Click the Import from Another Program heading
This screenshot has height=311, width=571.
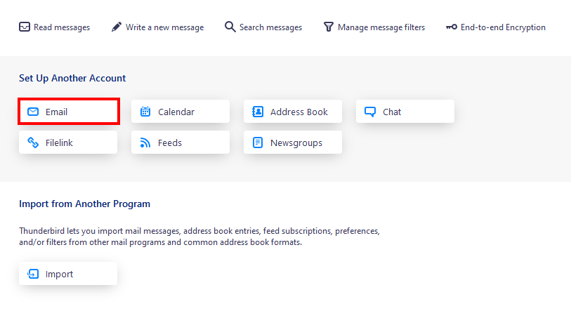(x=84, y=204)
